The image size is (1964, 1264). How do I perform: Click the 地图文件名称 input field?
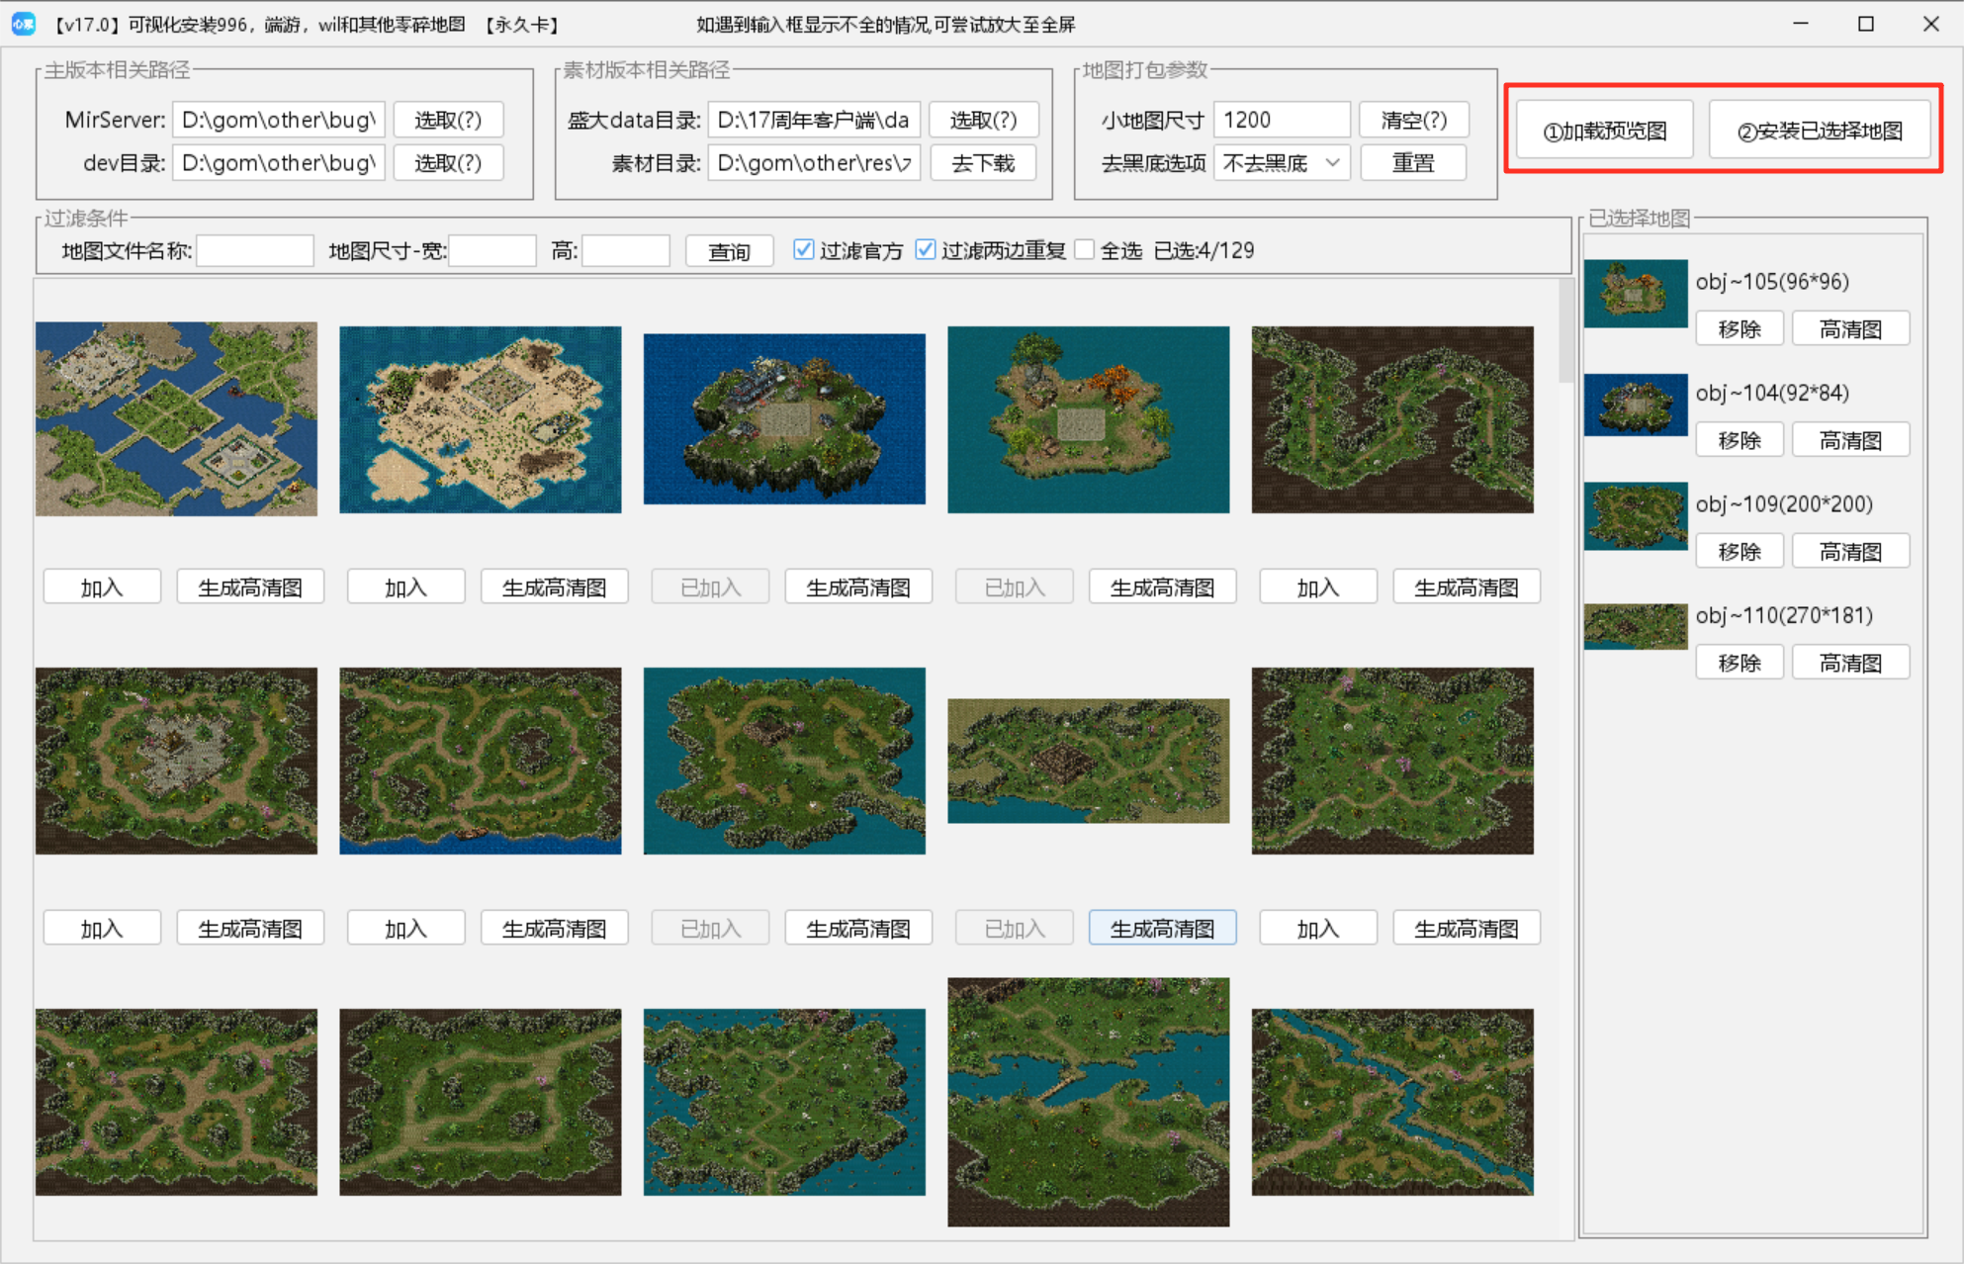click(255, 251)
